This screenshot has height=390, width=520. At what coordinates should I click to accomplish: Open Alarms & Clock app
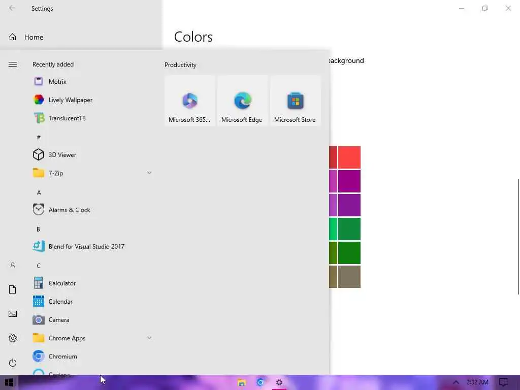pos(93,210)
